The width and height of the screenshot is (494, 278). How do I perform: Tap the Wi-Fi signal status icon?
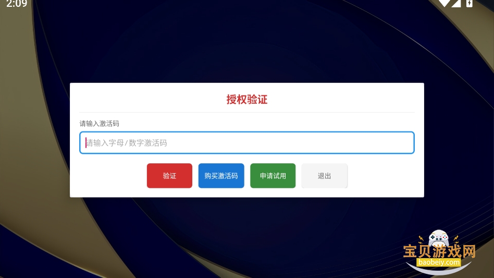(444, 3)
